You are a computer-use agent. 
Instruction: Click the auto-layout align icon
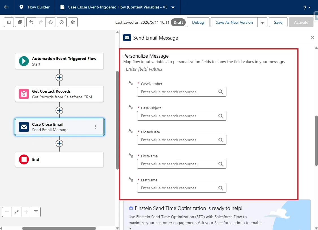(x=36, y=212)
